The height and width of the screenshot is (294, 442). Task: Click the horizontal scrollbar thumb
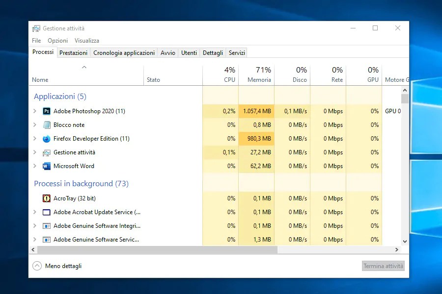tap(157, 249)
